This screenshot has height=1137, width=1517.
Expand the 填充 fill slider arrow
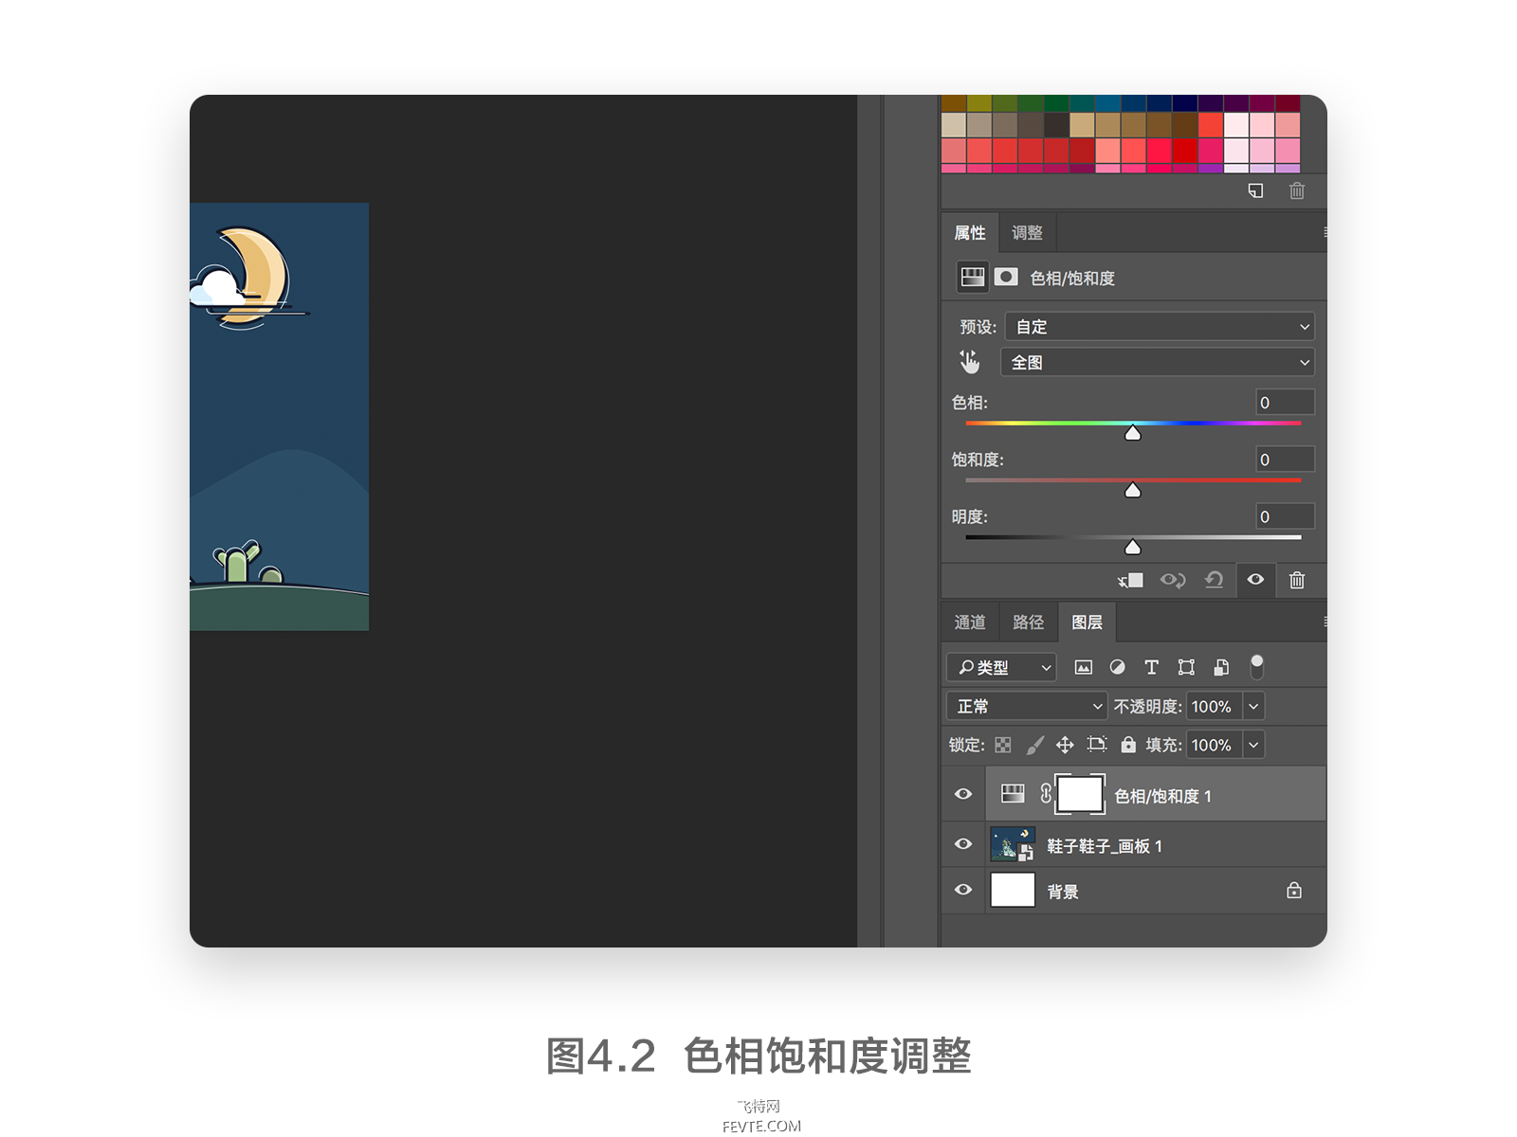click(1253, 745)
